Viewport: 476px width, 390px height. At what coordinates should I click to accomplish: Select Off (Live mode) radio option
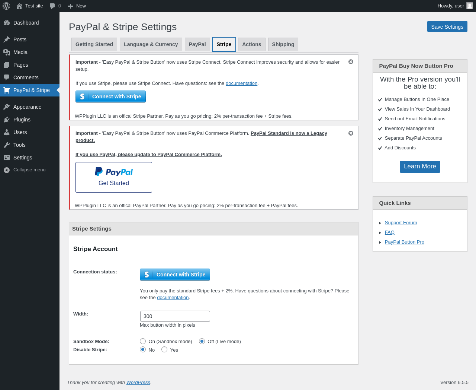click(202, 341)
